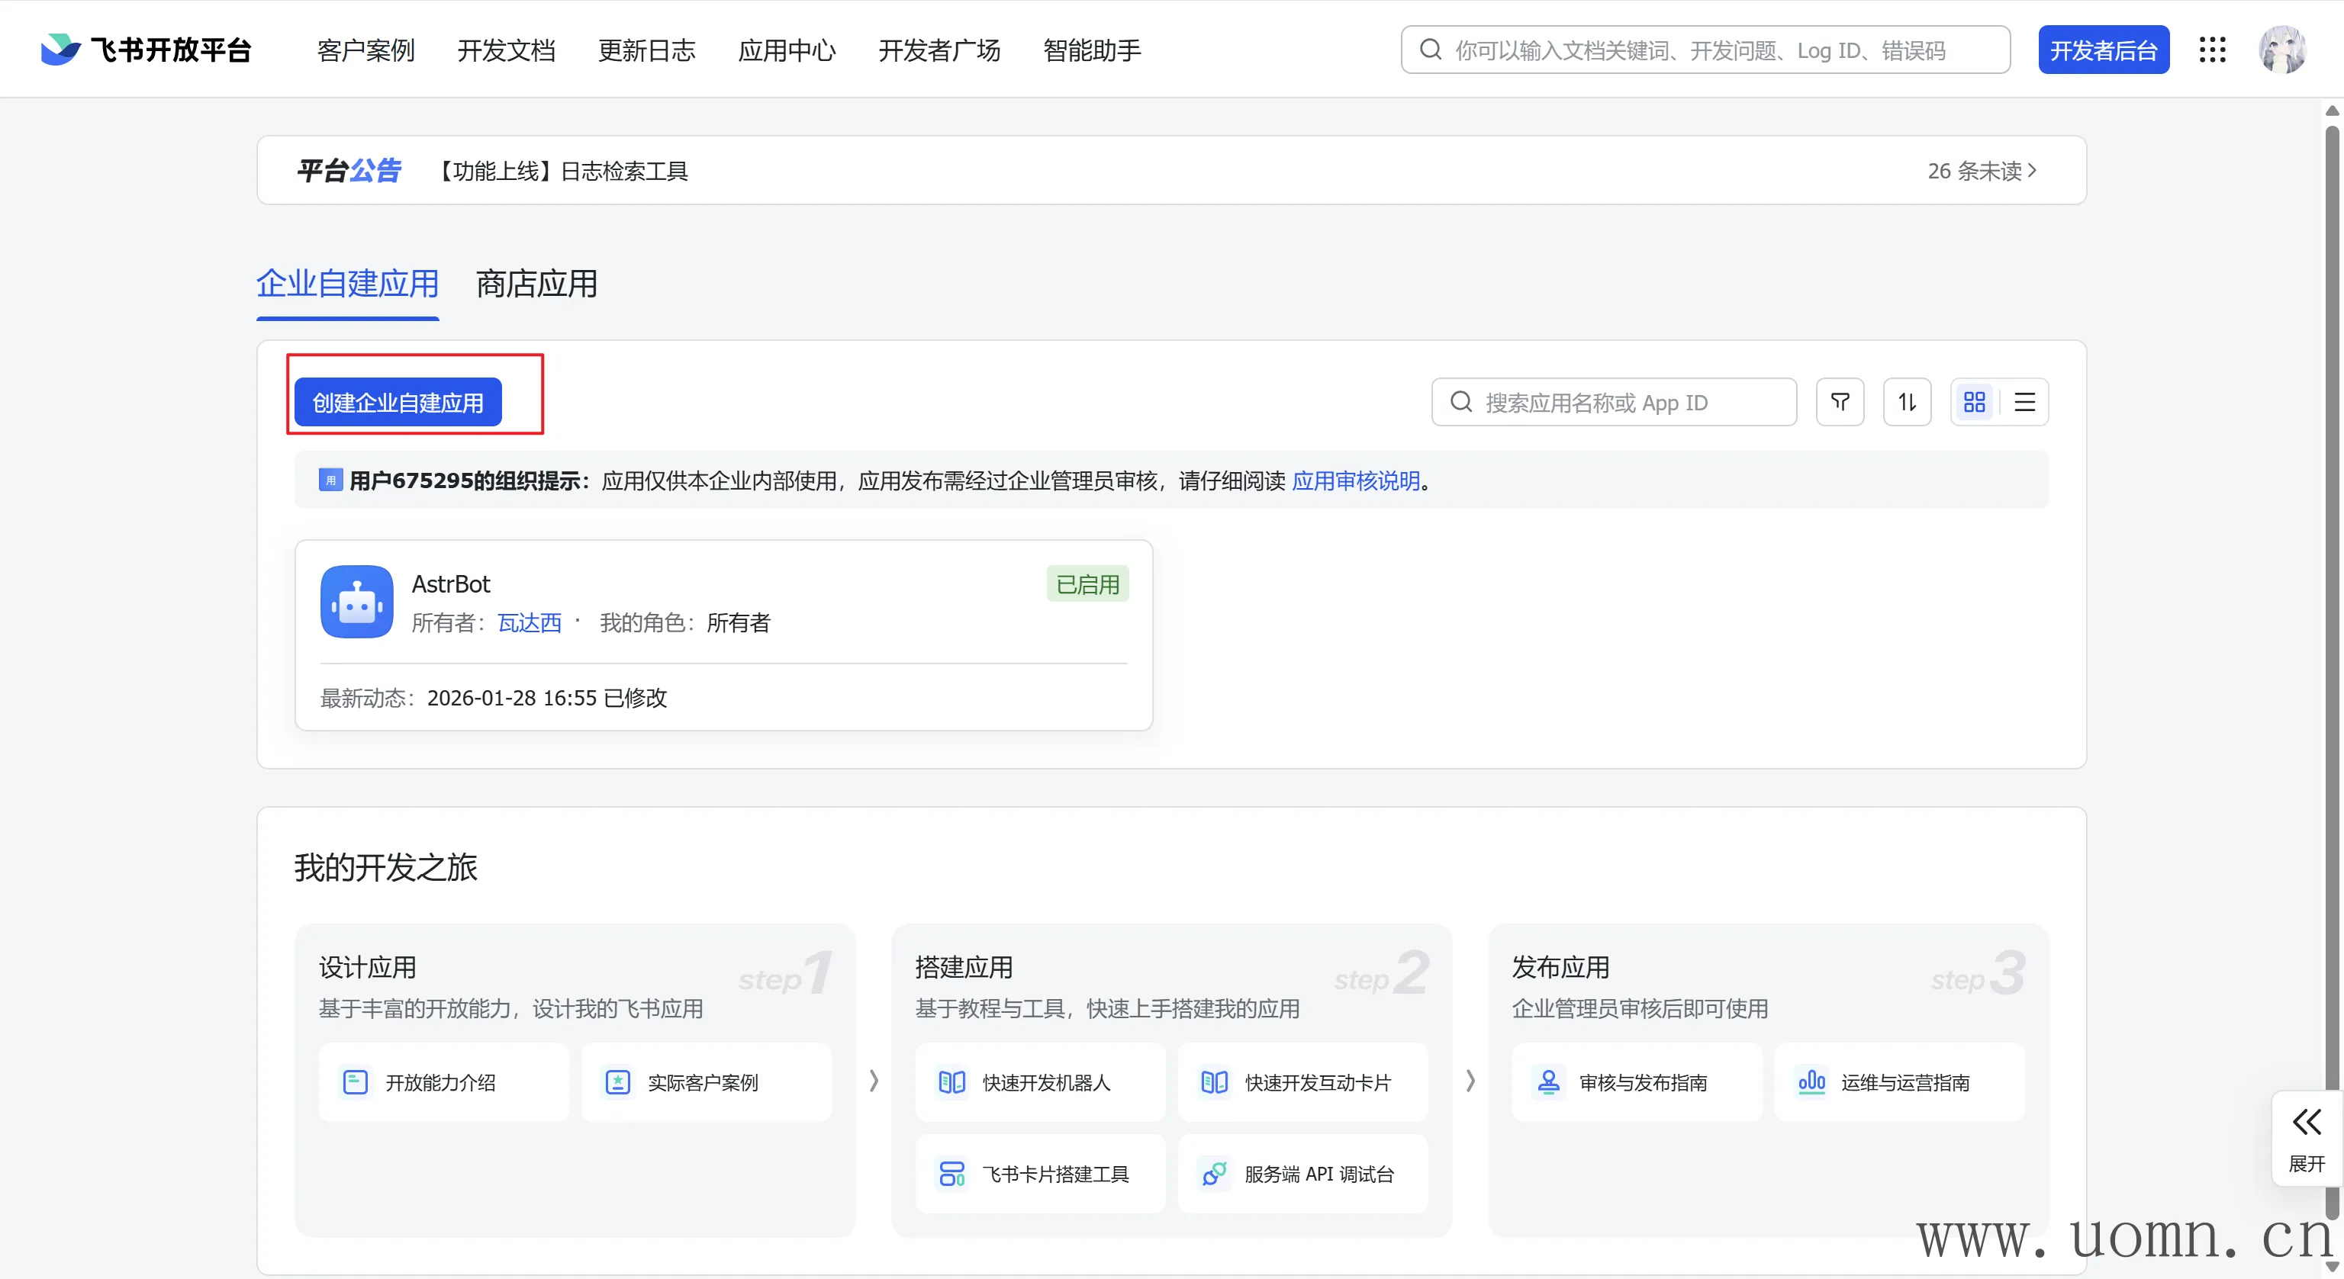2344x1279 pixels.
Task: Click the filter icon beside app search
Action: [x=1840, y=402]
